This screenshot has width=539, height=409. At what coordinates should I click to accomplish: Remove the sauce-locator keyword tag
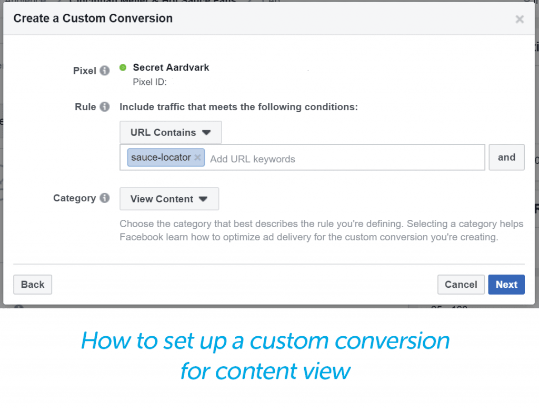point(198,157)
